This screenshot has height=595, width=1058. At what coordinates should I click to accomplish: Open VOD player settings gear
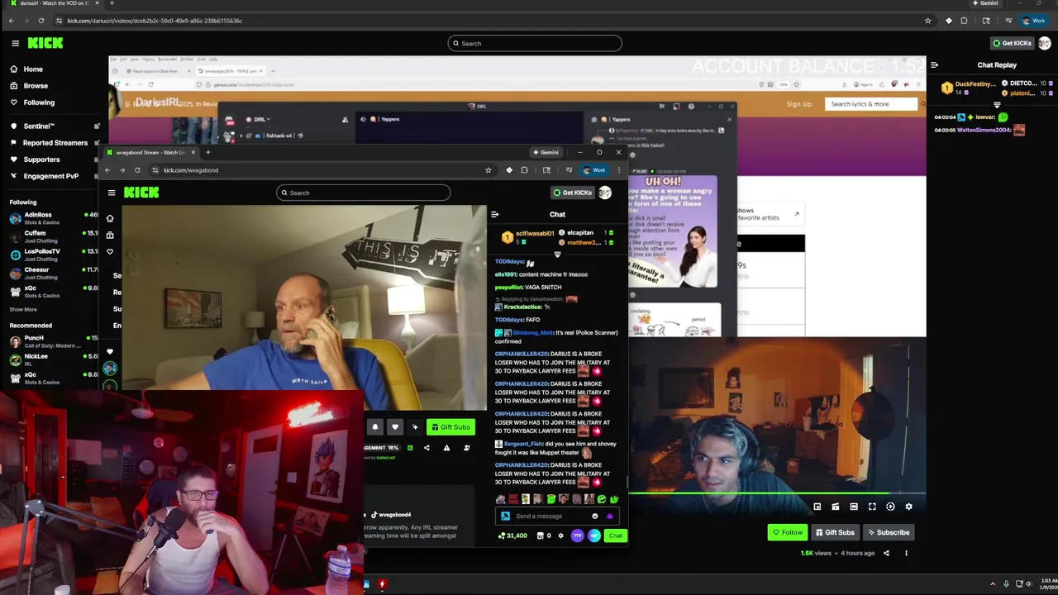pos(908,507)
